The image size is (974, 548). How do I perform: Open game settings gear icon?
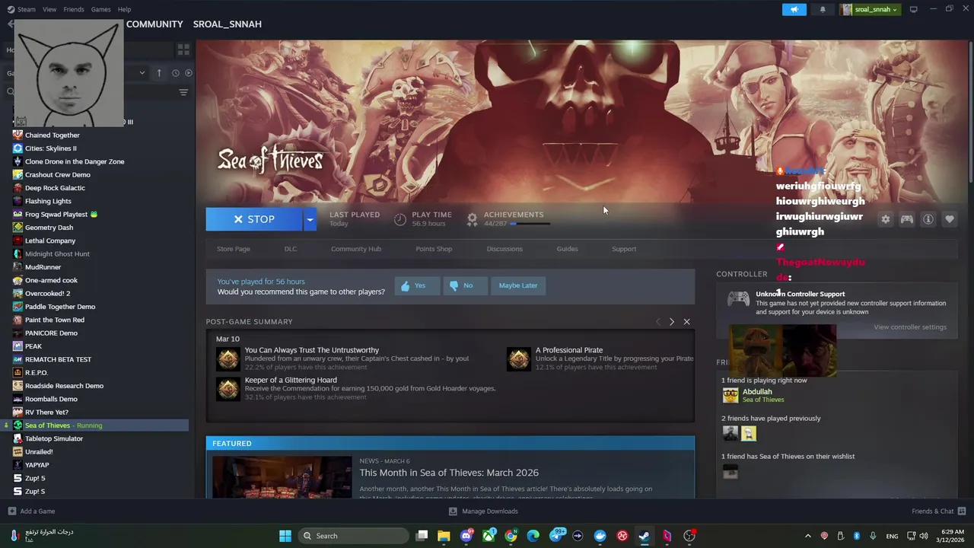click(x=885, y=219)
